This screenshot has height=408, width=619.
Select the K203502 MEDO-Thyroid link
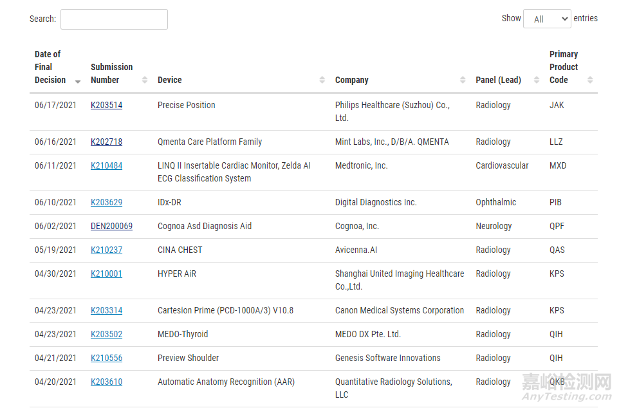click(106, 335)
